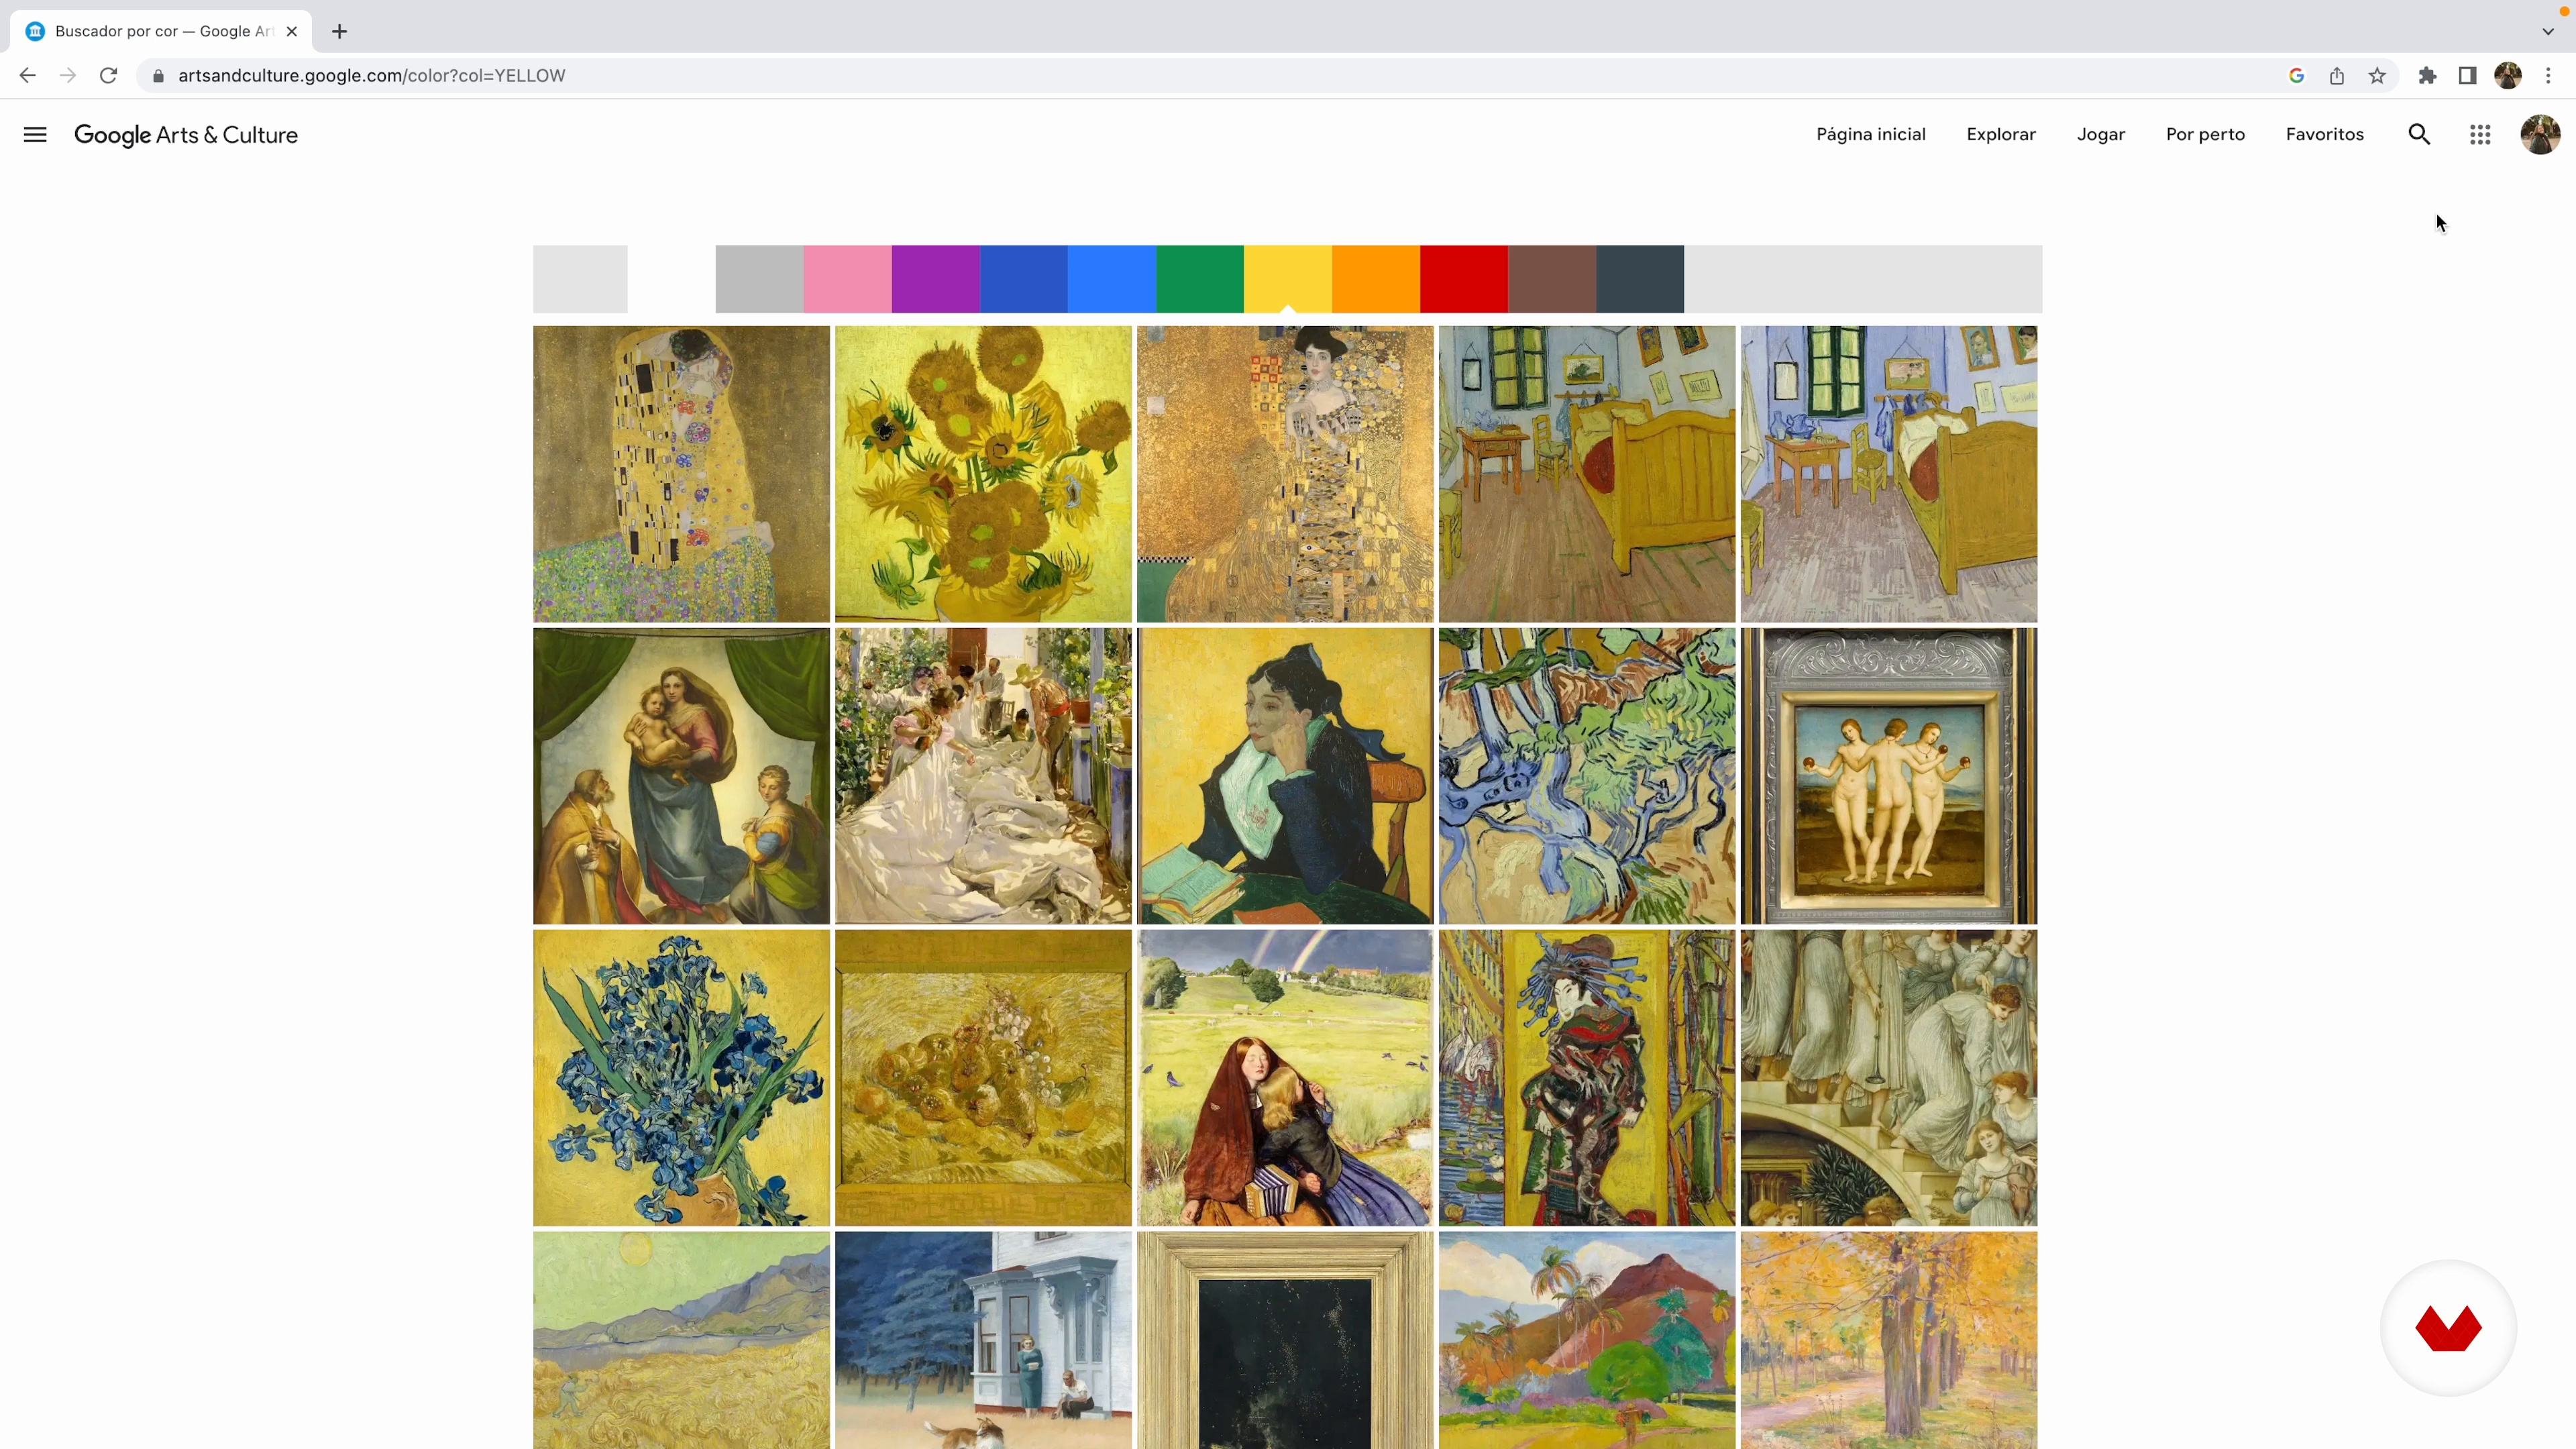The image size is (2576, 1449).
Task: Go to Página inicial
Action: coord(1871,135)
